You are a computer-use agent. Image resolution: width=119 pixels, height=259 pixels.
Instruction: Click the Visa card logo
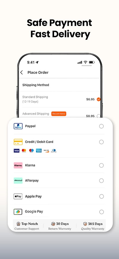16,151
